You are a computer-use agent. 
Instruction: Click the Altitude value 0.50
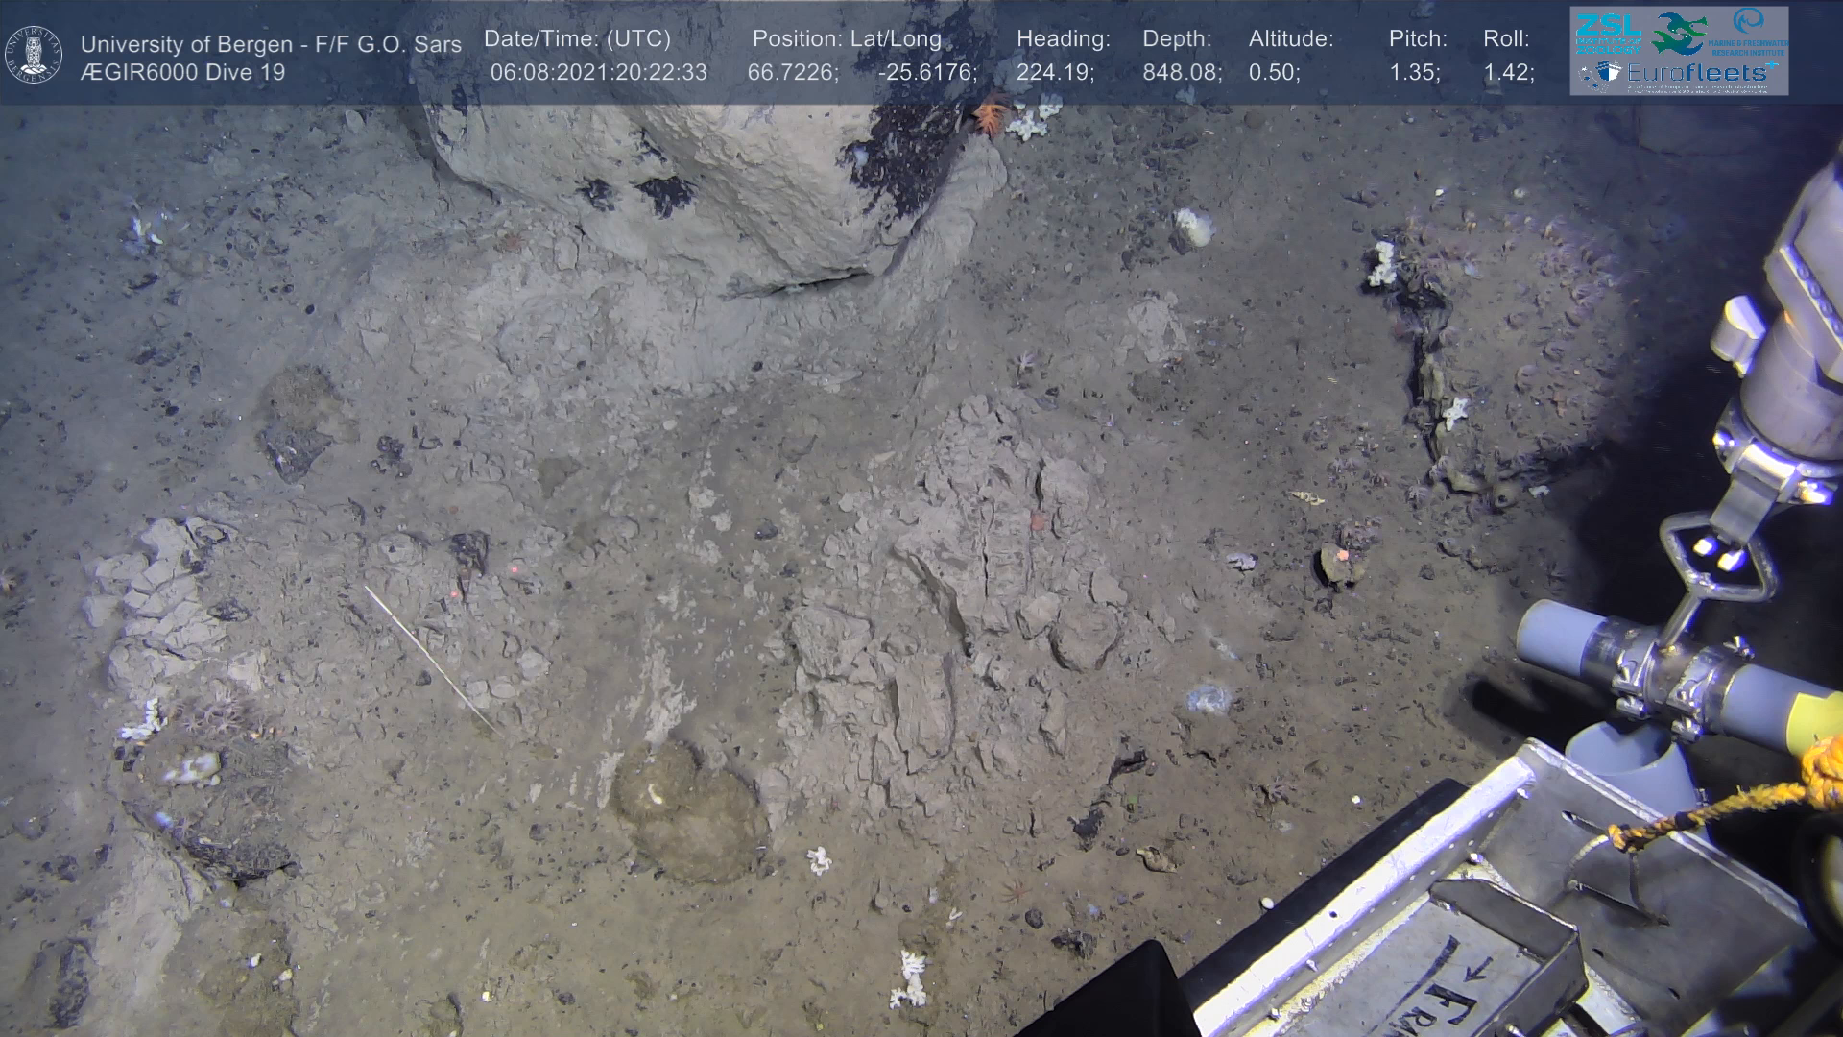click(x=1274, y=72)
